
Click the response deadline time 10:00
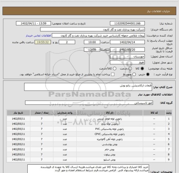coord(92,42)
